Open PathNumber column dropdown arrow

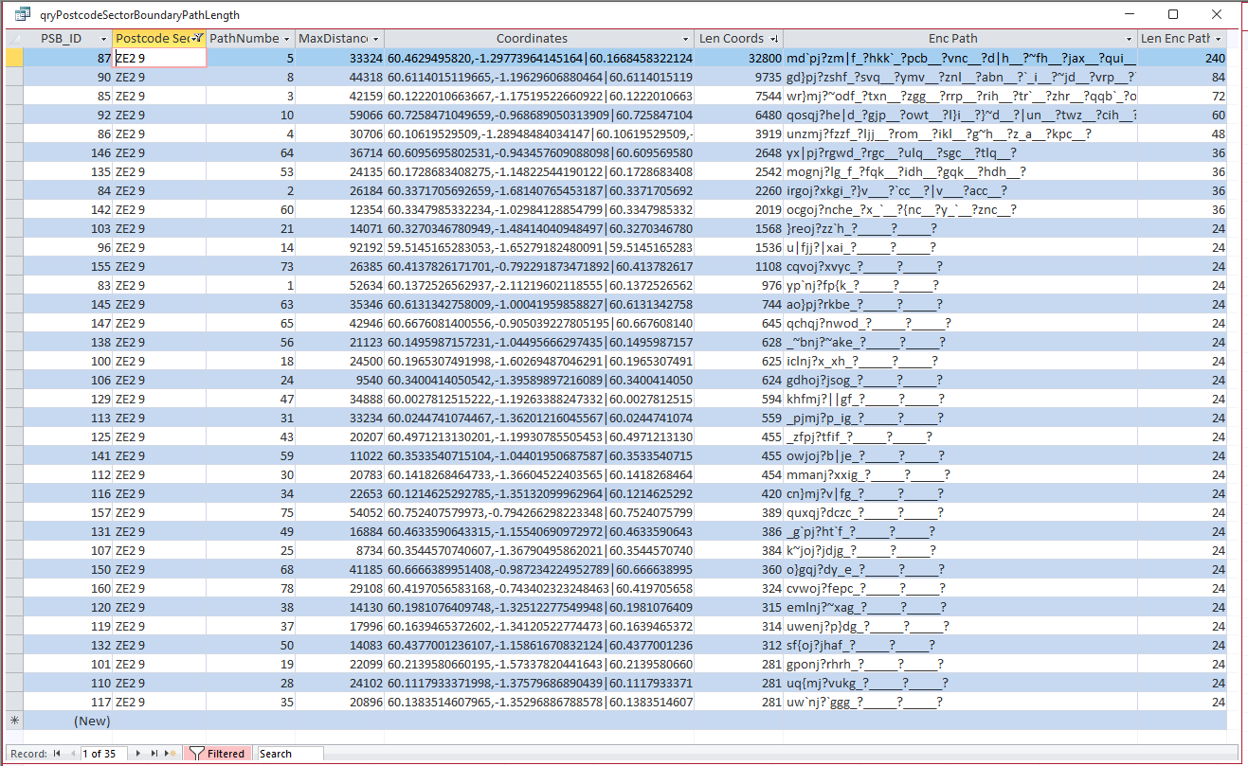287,39
